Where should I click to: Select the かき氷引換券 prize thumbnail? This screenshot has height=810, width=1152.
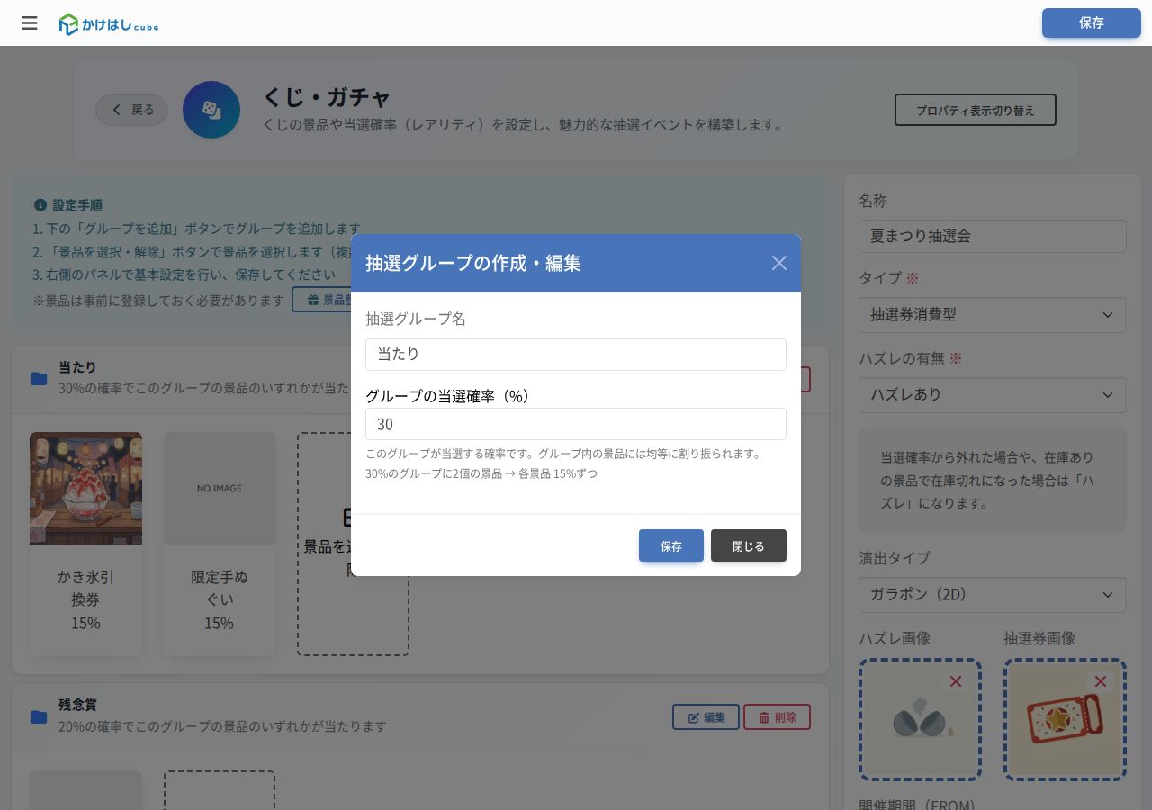85,489
